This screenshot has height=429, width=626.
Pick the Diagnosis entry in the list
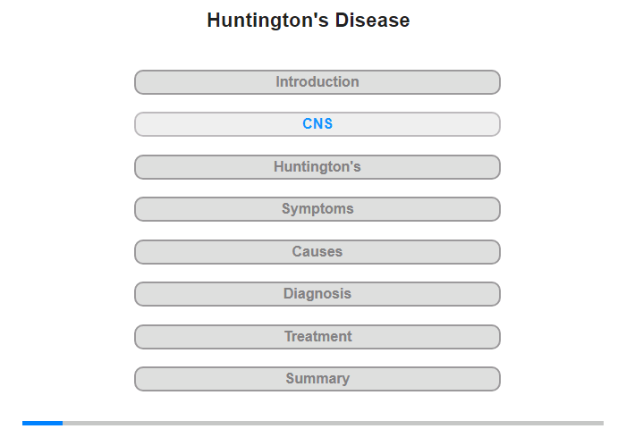pos(317,294)
